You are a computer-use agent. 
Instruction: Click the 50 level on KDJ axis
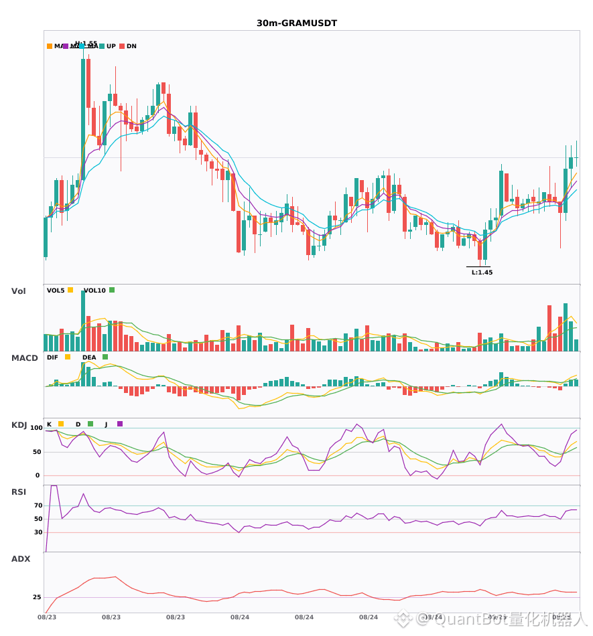[x=37, y=452]
